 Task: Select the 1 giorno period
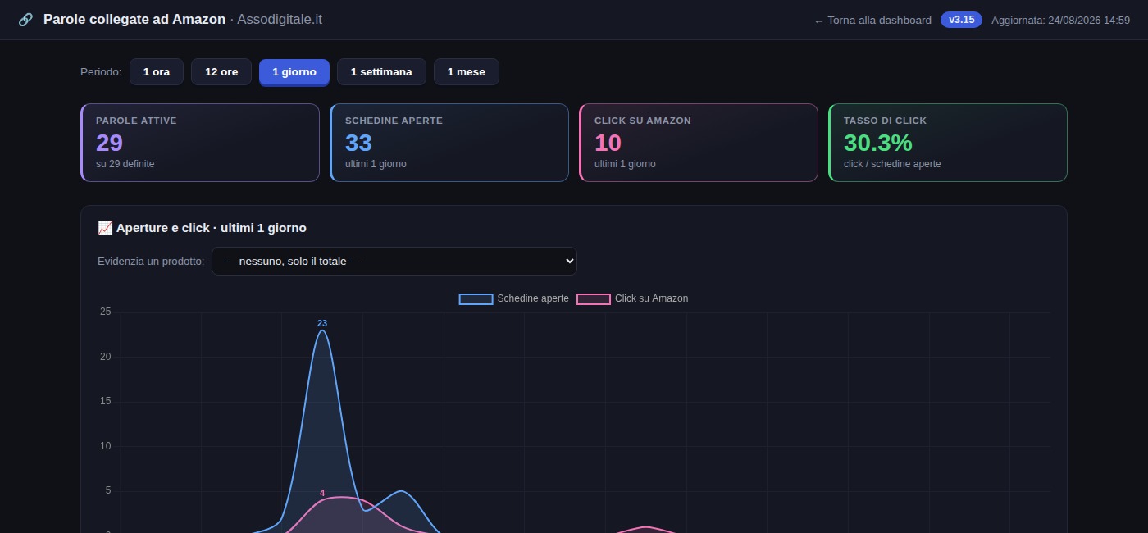(x=294, y=72)
